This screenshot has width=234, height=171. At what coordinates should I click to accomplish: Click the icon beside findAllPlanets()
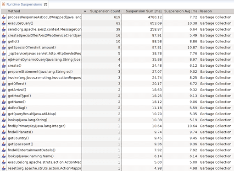coord(4,132)
